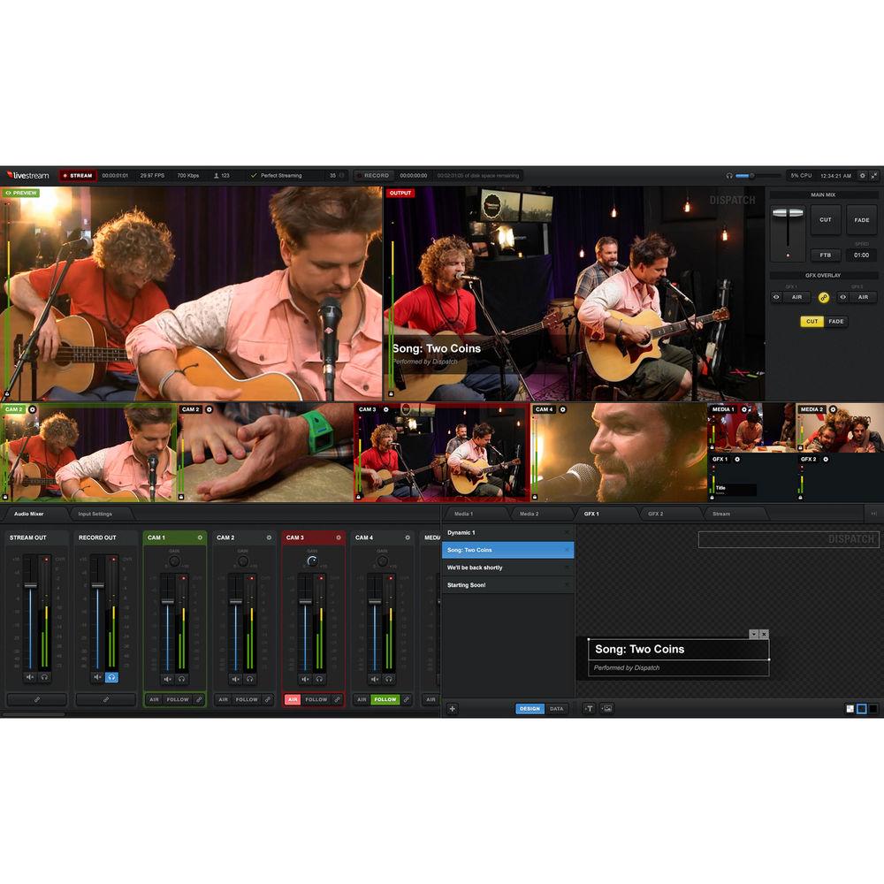Click the link icon below the RECORD OUT fader
884x884 pixels.
(105, 699)
